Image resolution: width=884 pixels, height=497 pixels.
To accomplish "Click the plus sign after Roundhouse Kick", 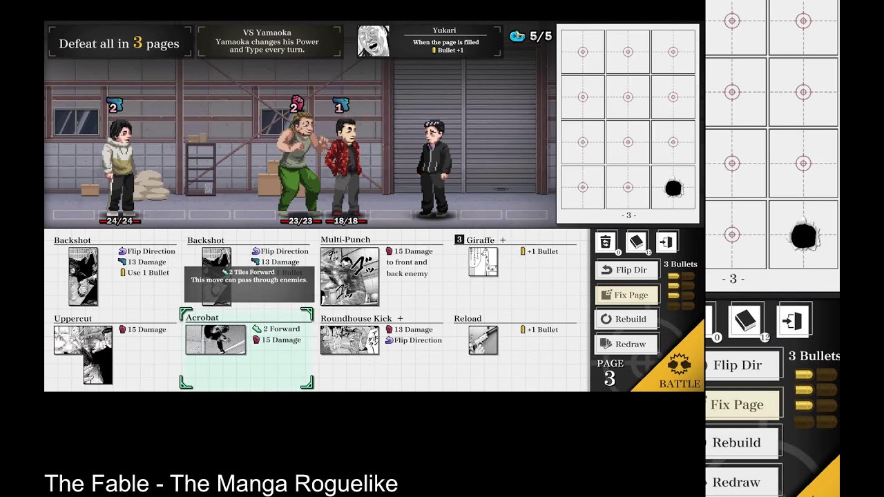I will [x=400, y=318].
